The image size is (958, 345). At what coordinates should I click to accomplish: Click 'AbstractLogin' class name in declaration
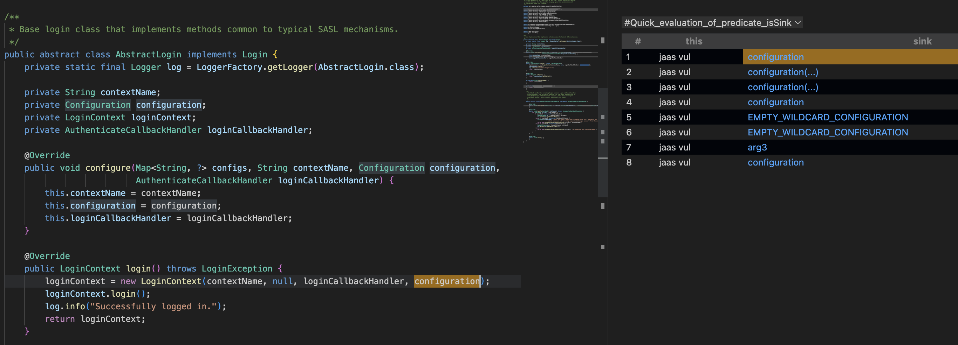click(148, 55)
